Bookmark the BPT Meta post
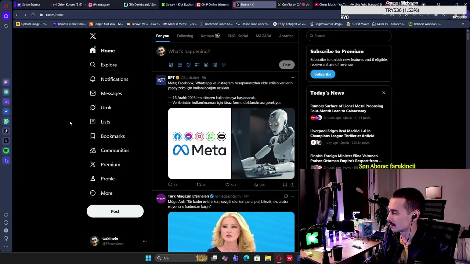Viewport: 470px width, 264px height. point(285,185)
